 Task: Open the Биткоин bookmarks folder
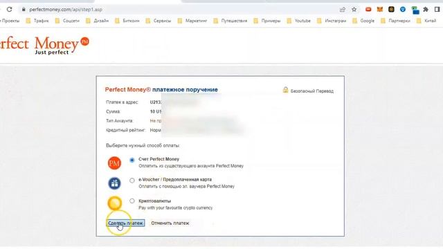127,21
